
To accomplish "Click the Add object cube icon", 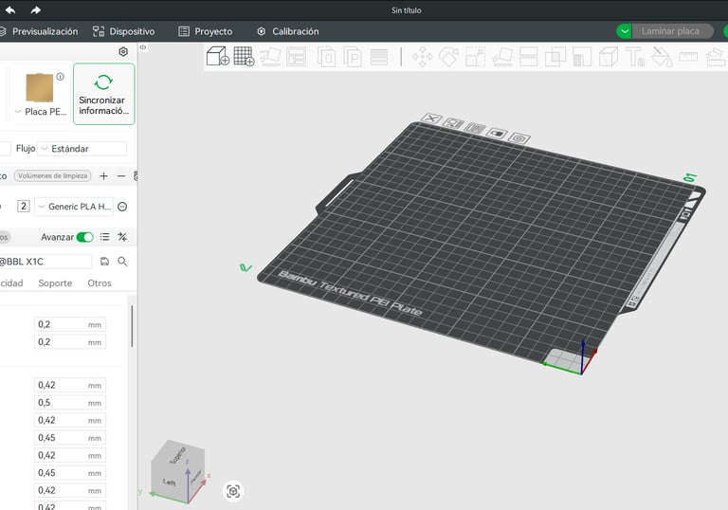I will pyautogui.click(x=217, y=56).
